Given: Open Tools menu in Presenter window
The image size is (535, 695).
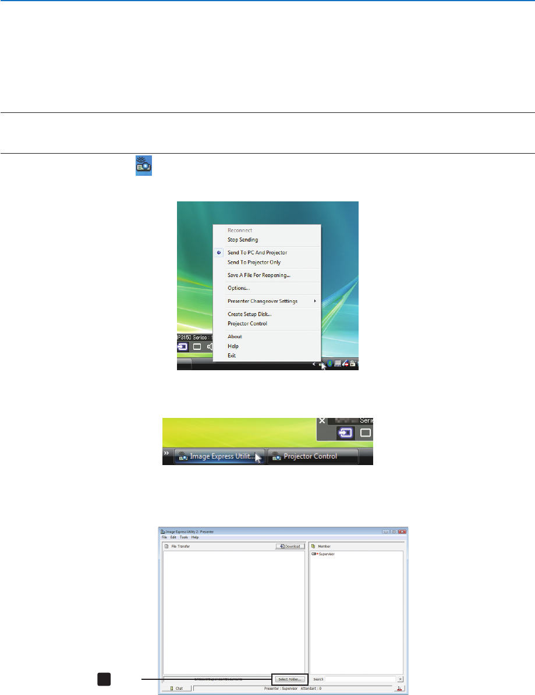Looking at the screenshot, I should [184, 537].
